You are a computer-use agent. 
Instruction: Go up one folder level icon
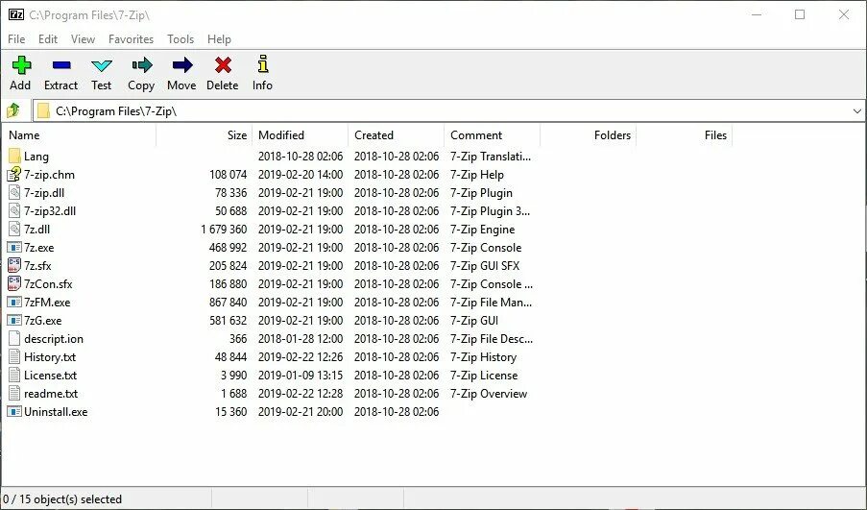tap(13, 110)
